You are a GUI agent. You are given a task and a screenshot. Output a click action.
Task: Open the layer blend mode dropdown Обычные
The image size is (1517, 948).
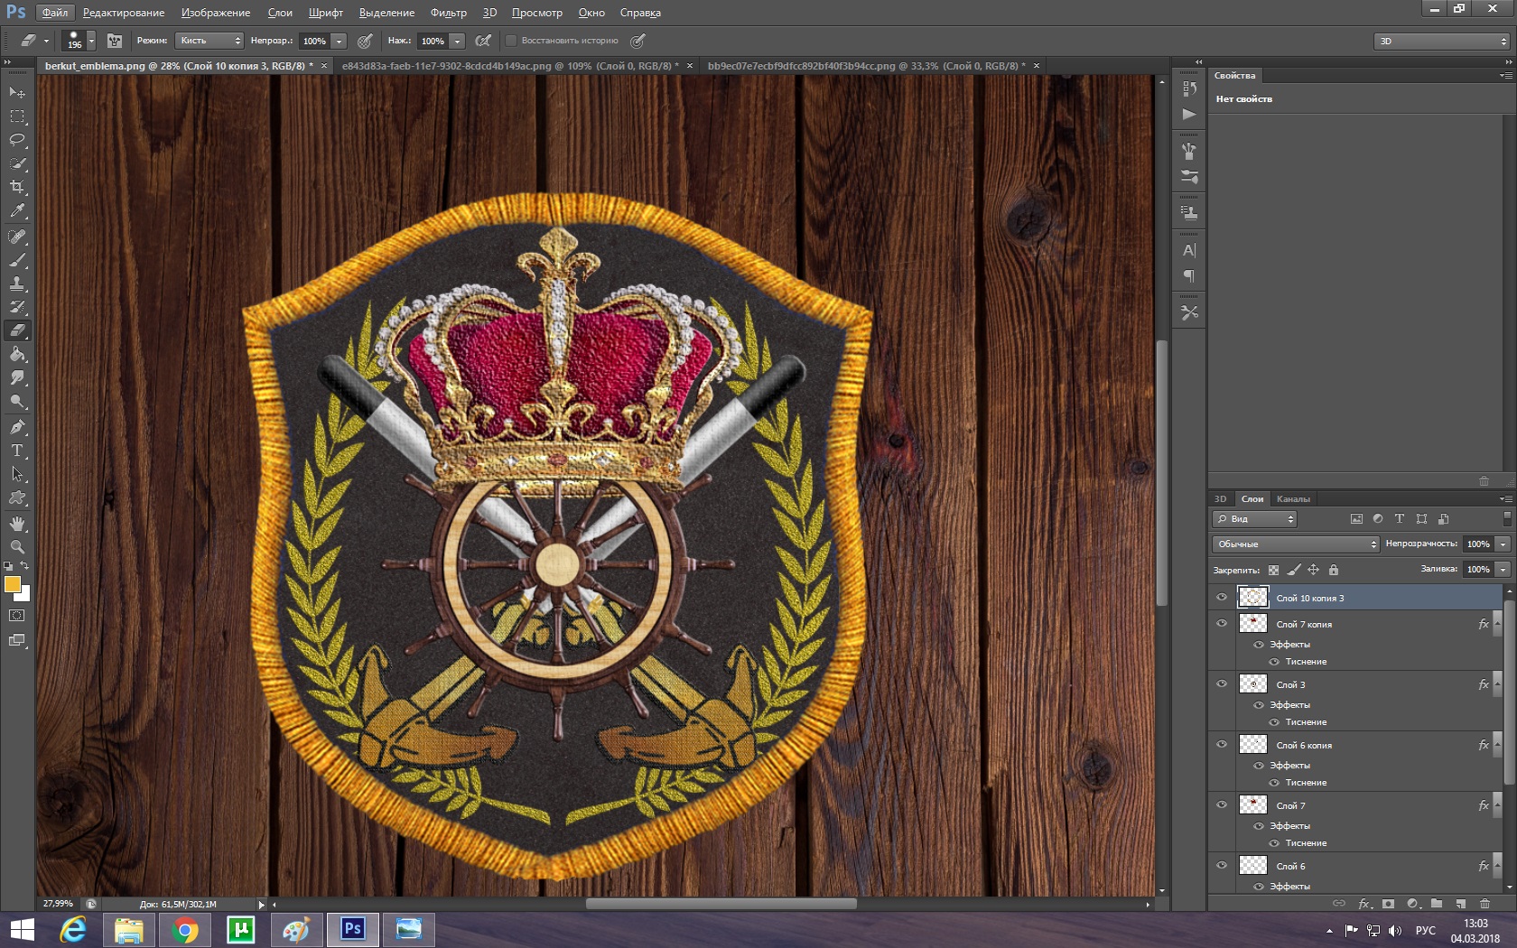[x=1295, y=544]
